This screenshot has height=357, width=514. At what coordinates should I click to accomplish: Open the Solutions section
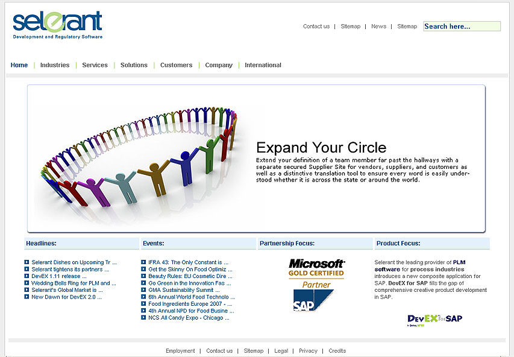point(133,65)
